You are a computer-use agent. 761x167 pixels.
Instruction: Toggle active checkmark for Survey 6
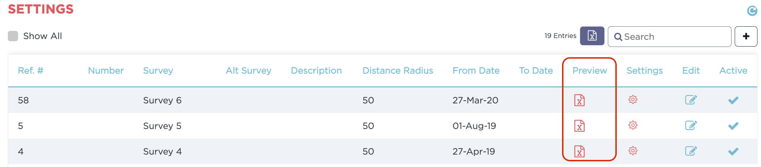pyautogui.click(x=733, y=100)
